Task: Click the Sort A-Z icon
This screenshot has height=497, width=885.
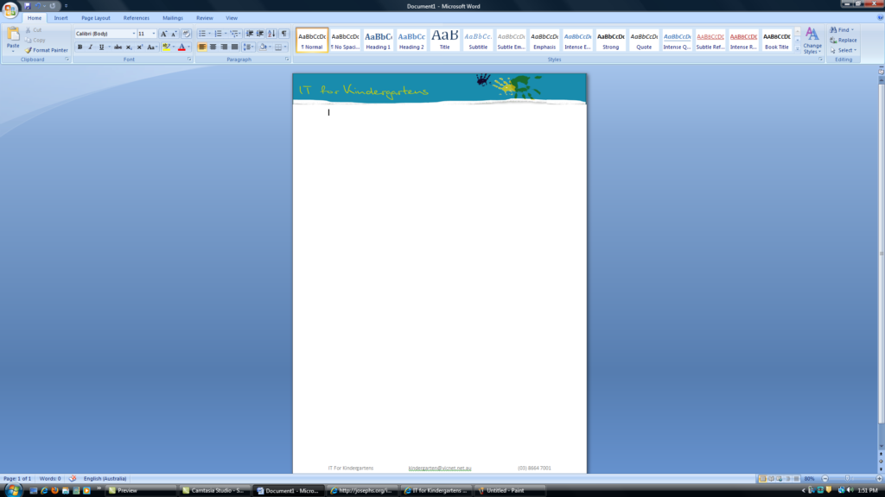Action: [x=271, y=34]
